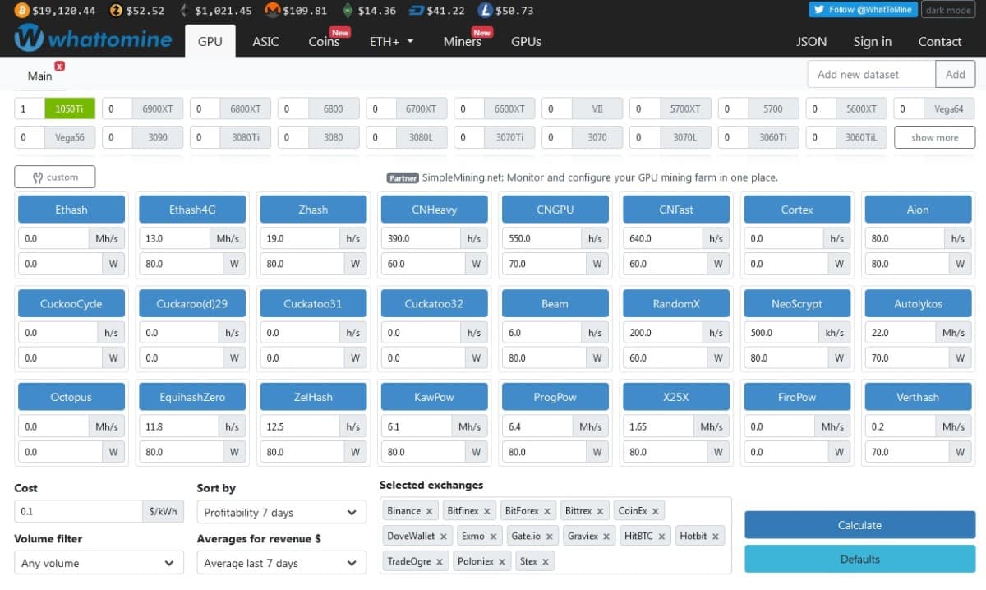Click the green Ethereum Classic icon beside $14.36
986x590 pixels.
tap(348, 10)
